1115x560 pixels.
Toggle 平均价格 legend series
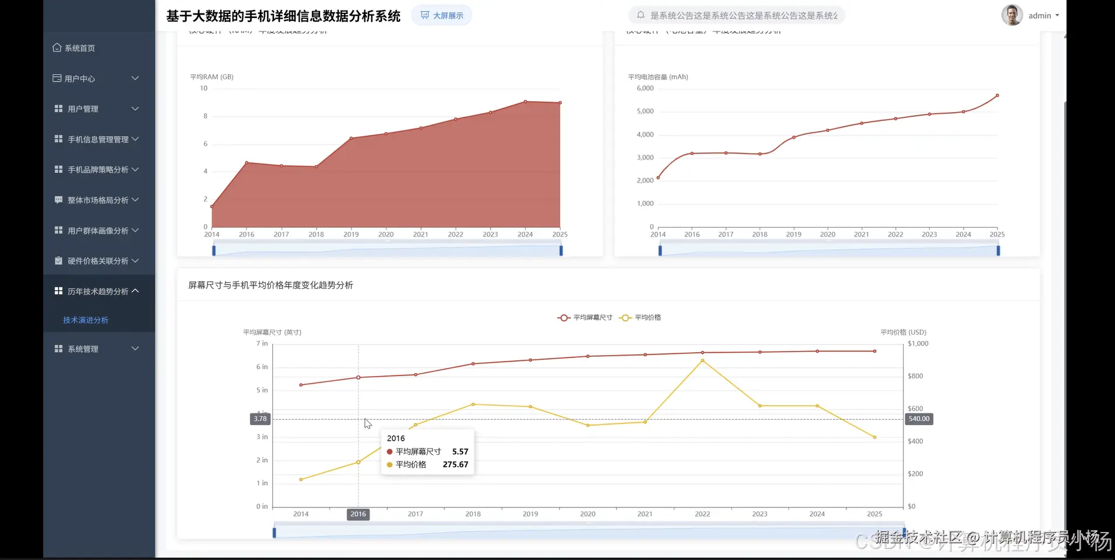pyautogui.click(x=640, y=318)
